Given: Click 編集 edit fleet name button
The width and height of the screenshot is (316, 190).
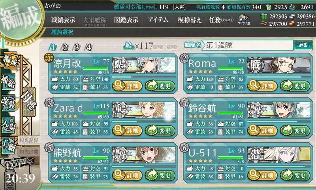Looking at the screenshot, I should pos(303,45).
